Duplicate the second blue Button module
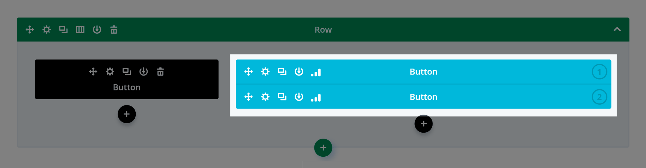This screenshot has width=646, height=168. 282,97
